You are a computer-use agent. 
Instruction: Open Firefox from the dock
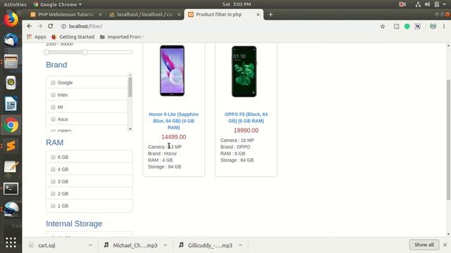[x=11, y=20]
